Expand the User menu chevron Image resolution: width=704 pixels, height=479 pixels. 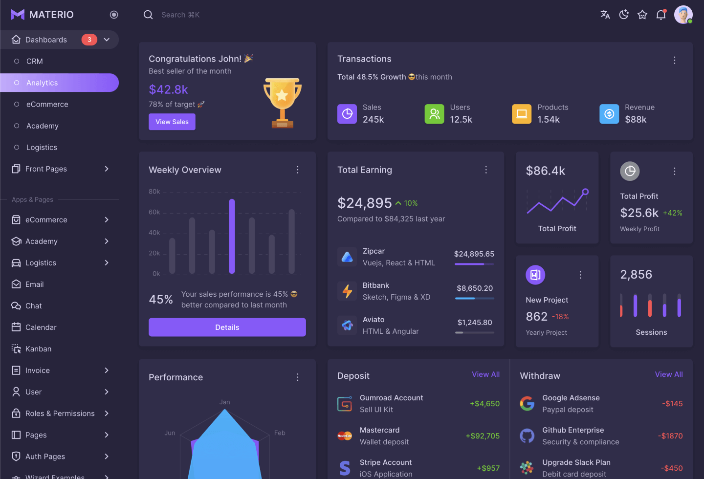point(107,392)
